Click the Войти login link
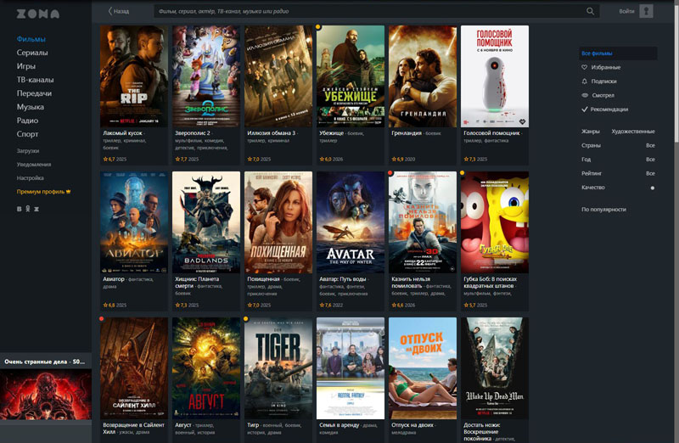This screenshot has height=443, width=679. click(626, 12)
